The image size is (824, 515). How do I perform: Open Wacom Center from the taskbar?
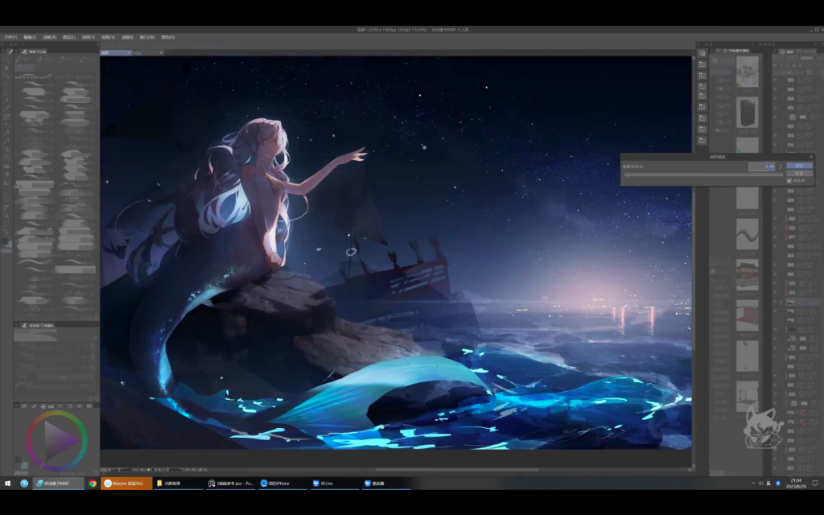[x=126, y=483]
